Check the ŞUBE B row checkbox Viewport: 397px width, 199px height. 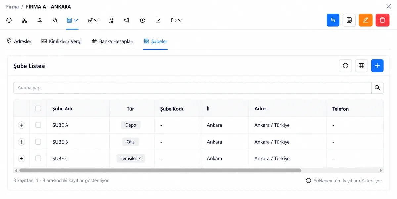coord(38,142)
